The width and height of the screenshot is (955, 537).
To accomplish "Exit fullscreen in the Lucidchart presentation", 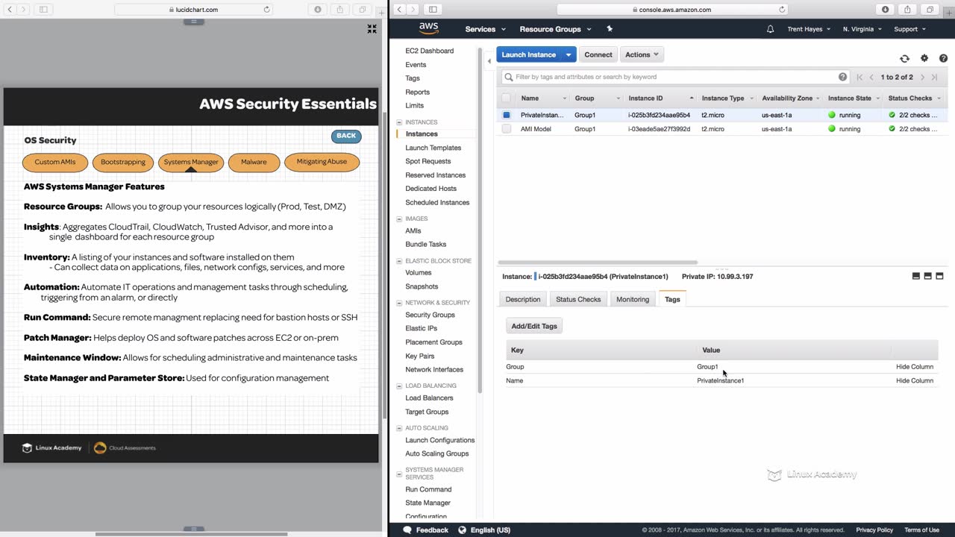I will (372, 29).
